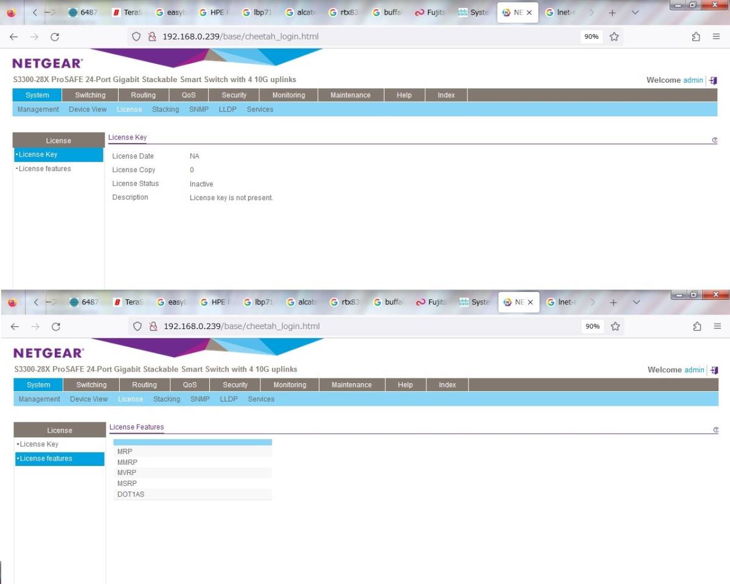Open extensions icon in License Key window
Screen dimensions: 730x584
[x=696, y=36]
